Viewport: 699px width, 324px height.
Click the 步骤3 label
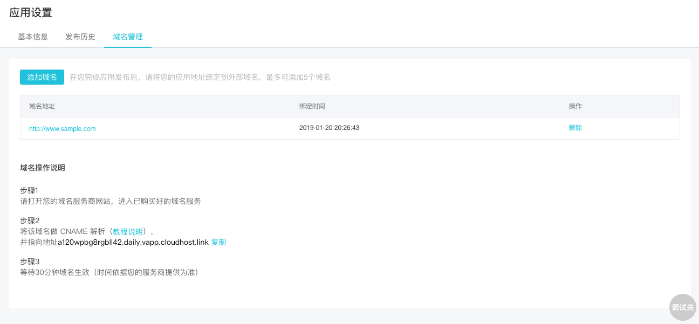coord(30,261)
